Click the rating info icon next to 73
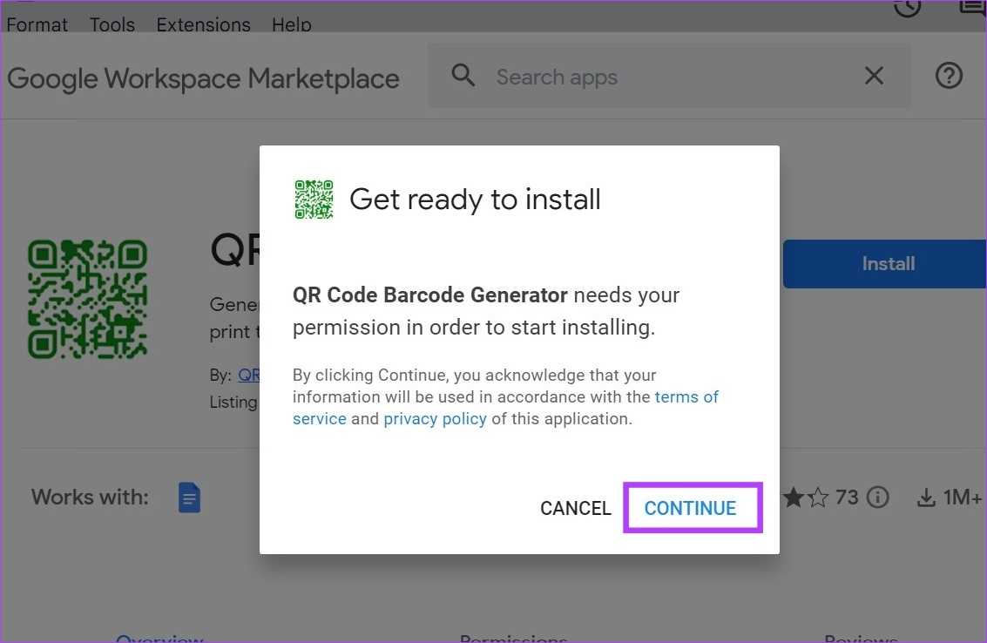The width and height of the screenshot is (987, 643). point(878,497)
